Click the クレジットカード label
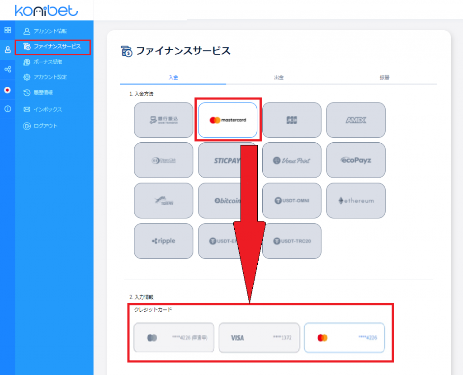The image size is (463, 375). pos(153,309)
